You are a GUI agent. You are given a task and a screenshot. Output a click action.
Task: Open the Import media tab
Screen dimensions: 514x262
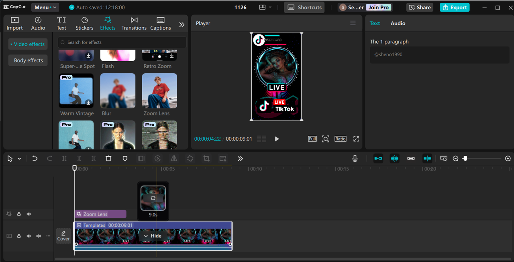tap(14, 24)
